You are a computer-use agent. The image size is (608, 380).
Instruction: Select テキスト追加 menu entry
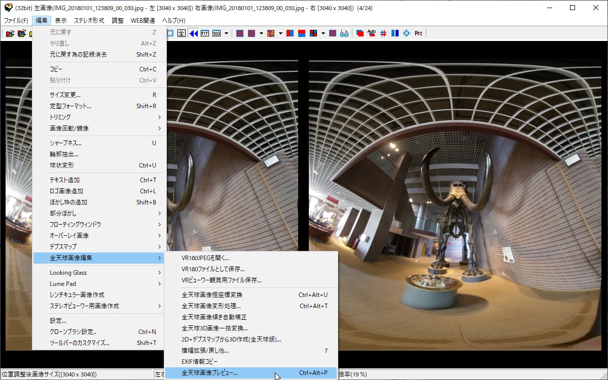(x=100, y=180)
